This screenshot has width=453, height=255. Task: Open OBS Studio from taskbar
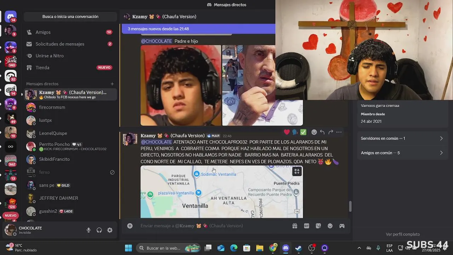coord(311,248)
